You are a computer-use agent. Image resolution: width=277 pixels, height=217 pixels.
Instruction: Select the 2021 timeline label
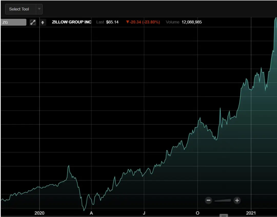coord(251,213)
